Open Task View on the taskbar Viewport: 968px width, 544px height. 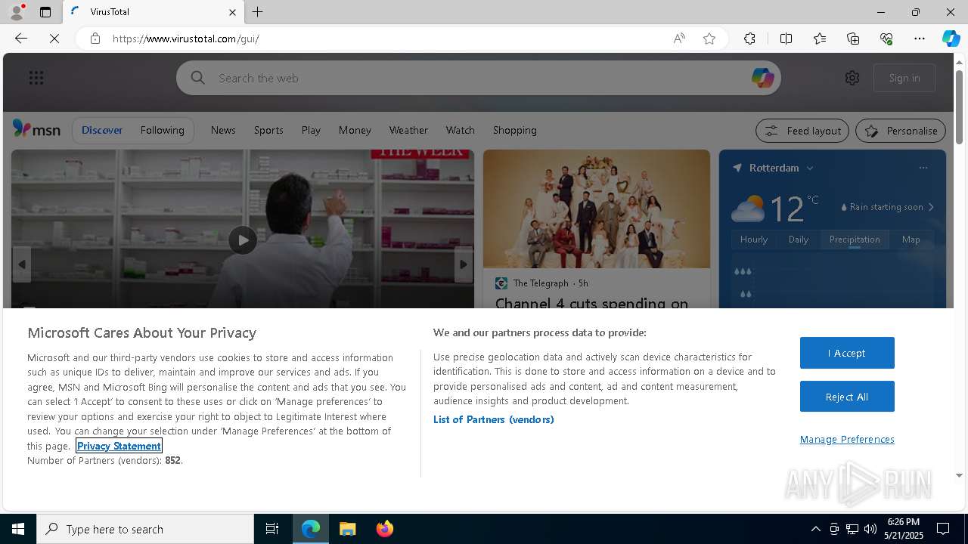272,529
